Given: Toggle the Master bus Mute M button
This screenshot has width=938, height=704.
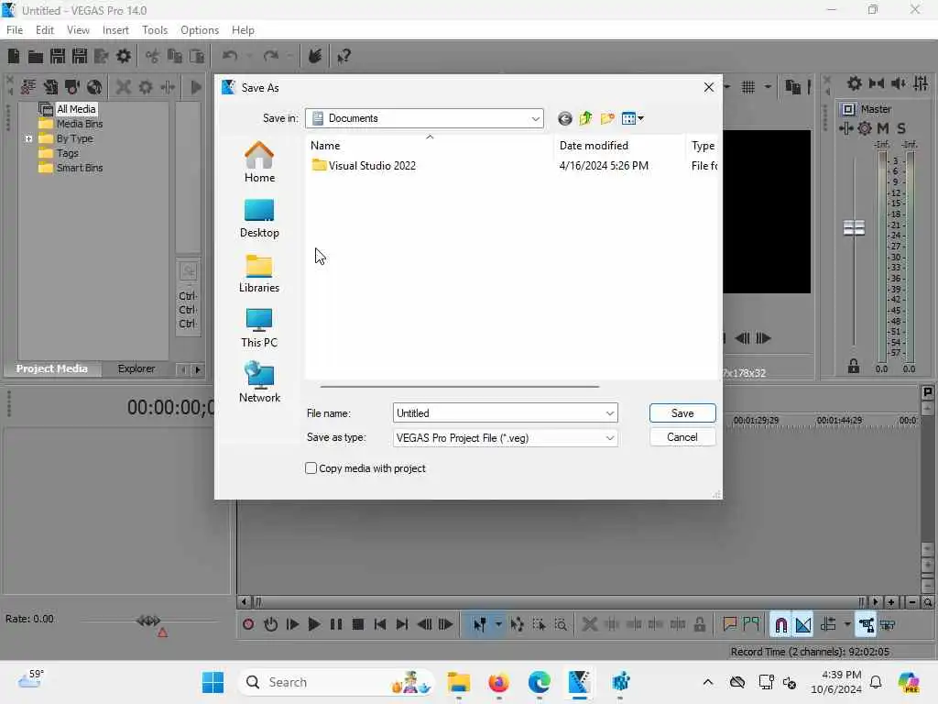Looking at the screenshot, I should (x=883, y=128).
